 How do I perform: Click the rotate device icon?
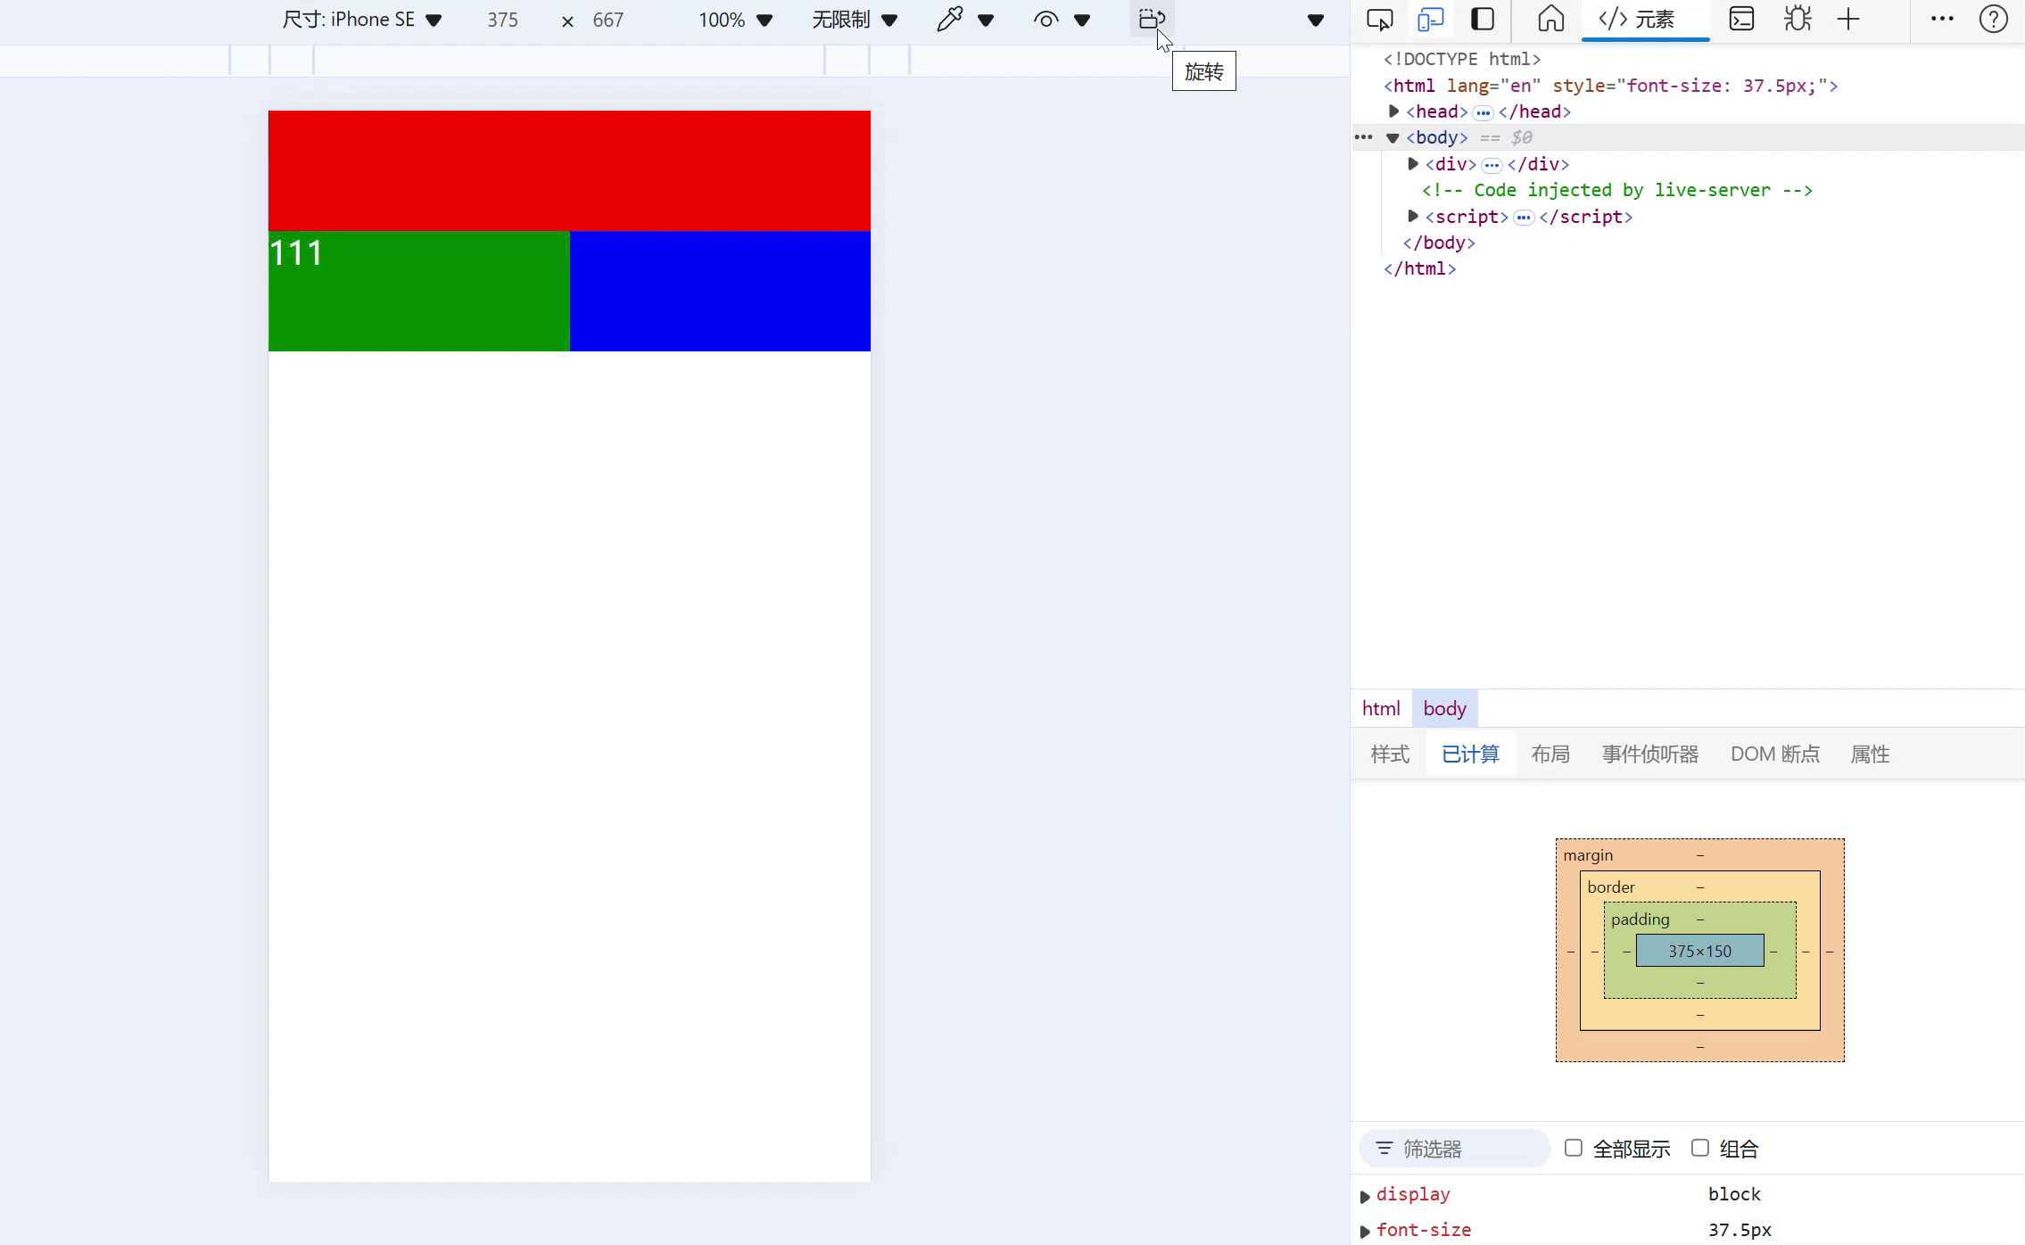click(x=1151, y=19)
